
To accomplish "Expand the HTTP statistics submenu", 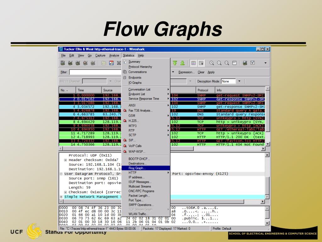I will point(146,173).
